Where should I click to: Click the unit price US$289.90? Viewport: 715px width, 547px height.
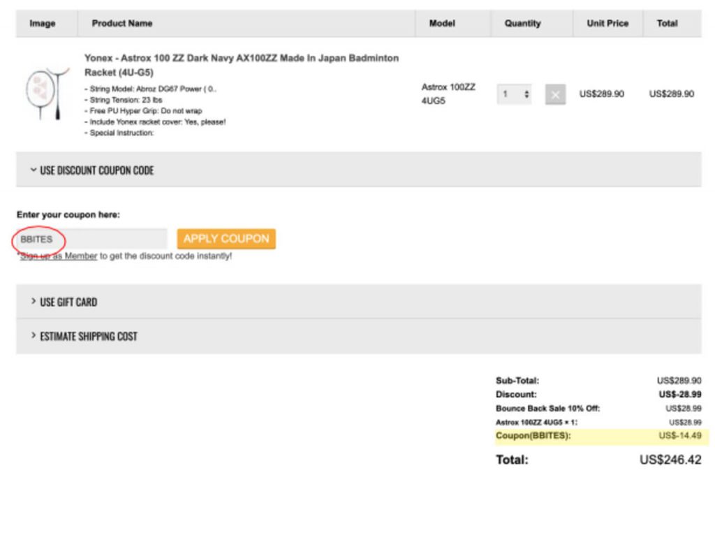coord(601,94)
